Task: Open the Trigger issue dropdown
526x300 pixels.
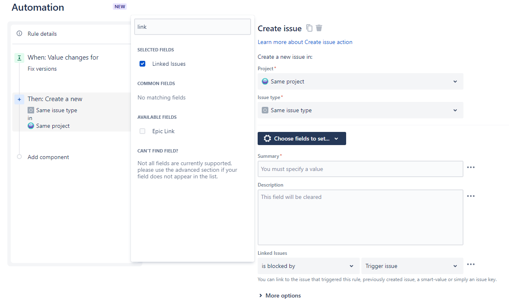Action: [x=412, y=266]
